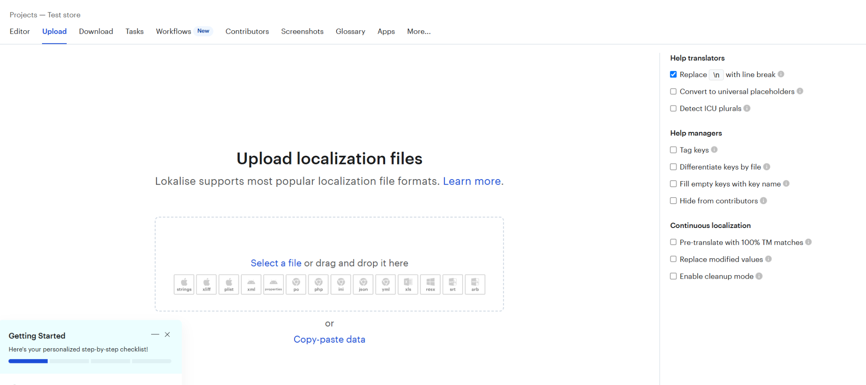Click the json file format icon
The width and height of the screenshot is (866, 385).
point(363,284)
